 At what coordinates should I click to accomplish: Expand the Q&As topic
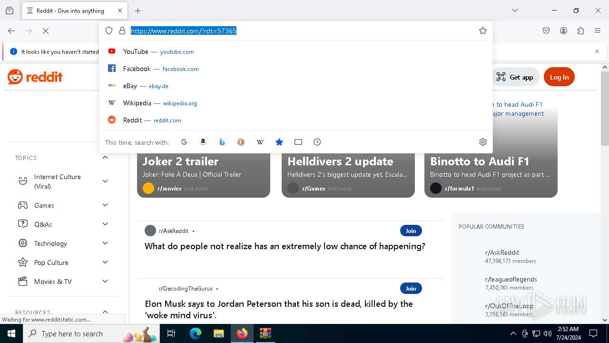105,224
